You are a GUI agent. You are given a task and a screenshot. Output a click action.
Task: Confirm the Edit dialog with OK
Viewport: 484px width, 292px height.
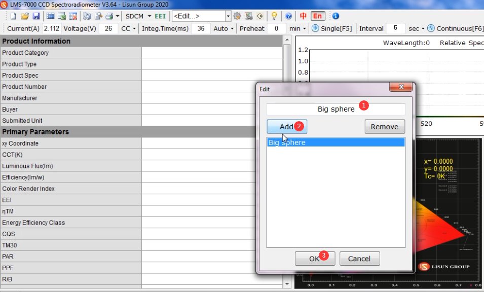coord(315,259)
